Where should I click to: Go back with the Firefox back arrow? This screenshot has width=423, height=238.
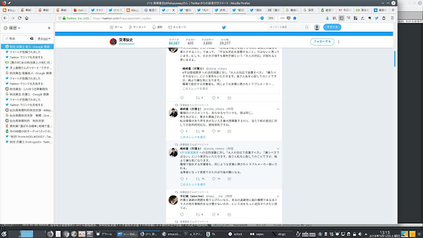click(5, 18)
